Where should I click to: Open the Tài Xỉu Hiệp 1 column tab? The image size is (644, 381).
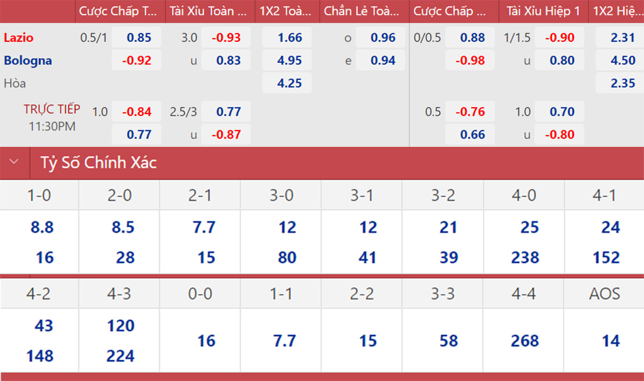click(x=543, y=11)
